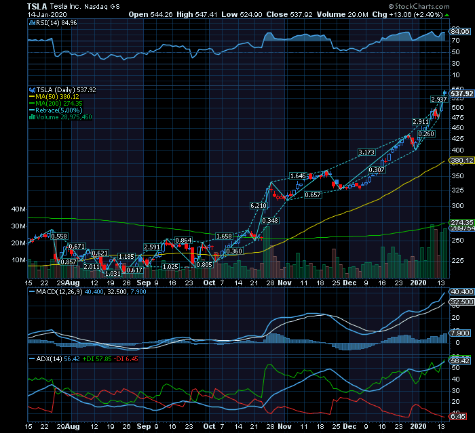Click the TSLA (Daily) candlestick legend icon
The height and width of the screenshot is (433, 475).
tap(32, 90)
